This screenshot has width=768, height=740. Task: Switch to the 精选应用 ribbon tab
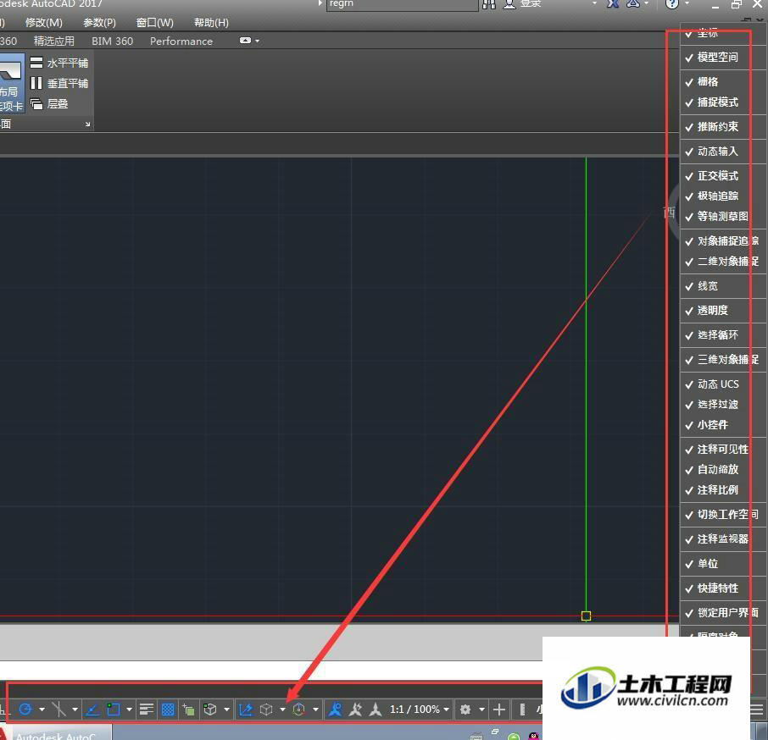point(54,41)
